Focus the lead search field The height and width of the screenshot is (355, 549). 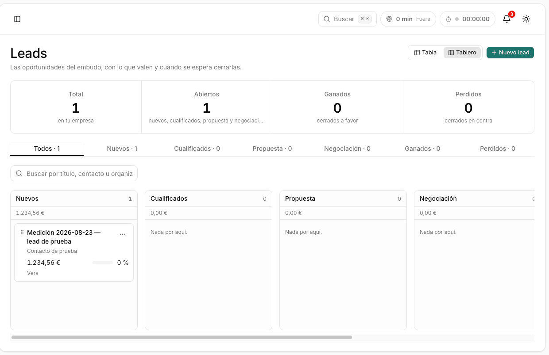pyautogui.click(x=74, y=174)
